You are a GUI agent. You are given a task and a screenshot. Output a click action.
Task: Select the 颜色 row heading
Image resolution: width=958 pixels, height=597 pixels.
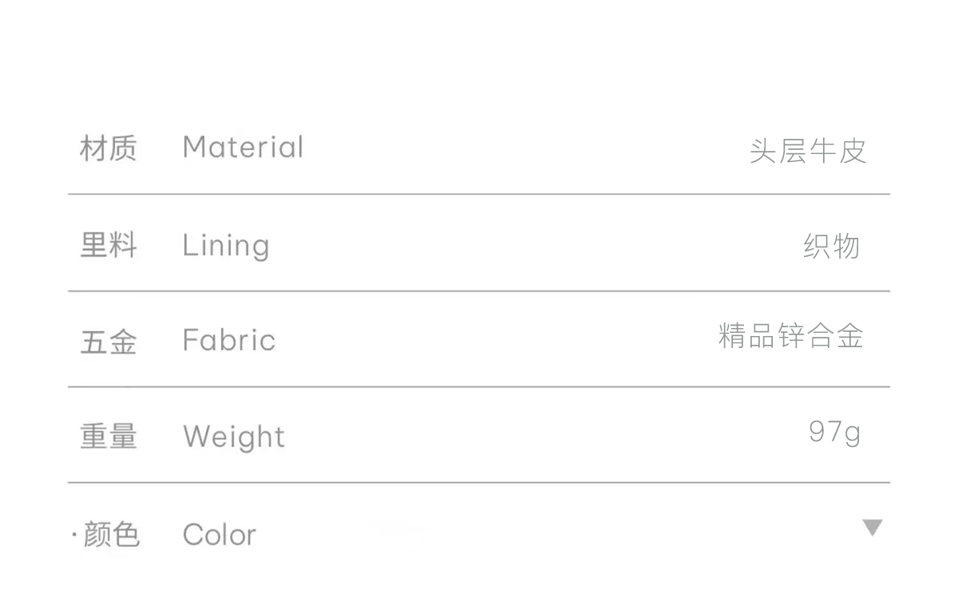coord(112,535)
